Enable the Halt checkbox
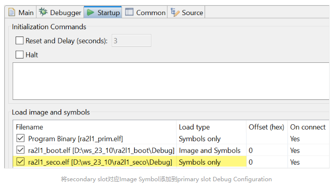Image resolution: width=334 pixels, height=190 pixels. 20,55
